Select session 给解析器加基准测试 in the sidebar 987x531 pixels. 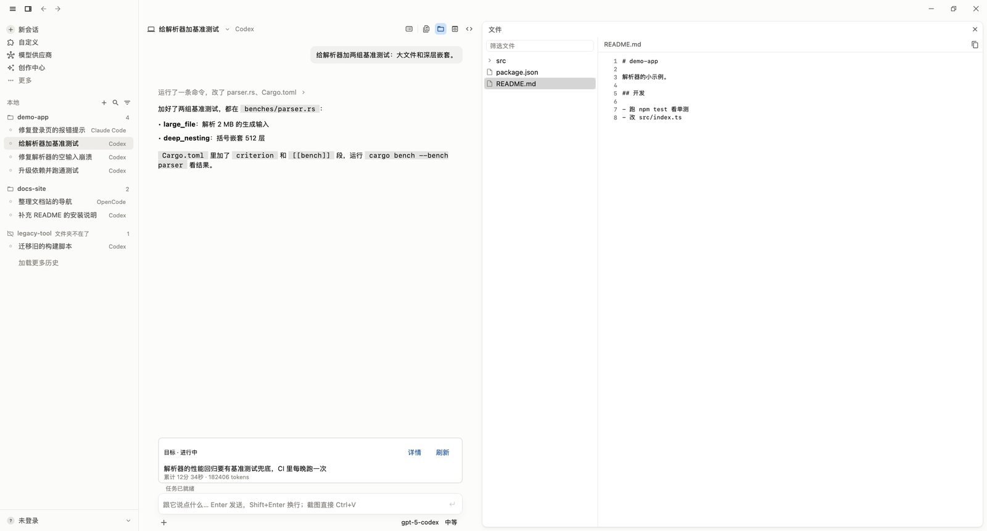68,144
